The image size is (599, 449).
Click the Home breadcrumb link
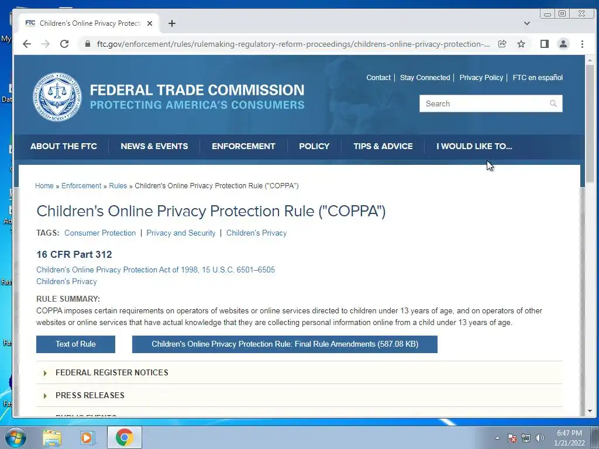[44, 186]
